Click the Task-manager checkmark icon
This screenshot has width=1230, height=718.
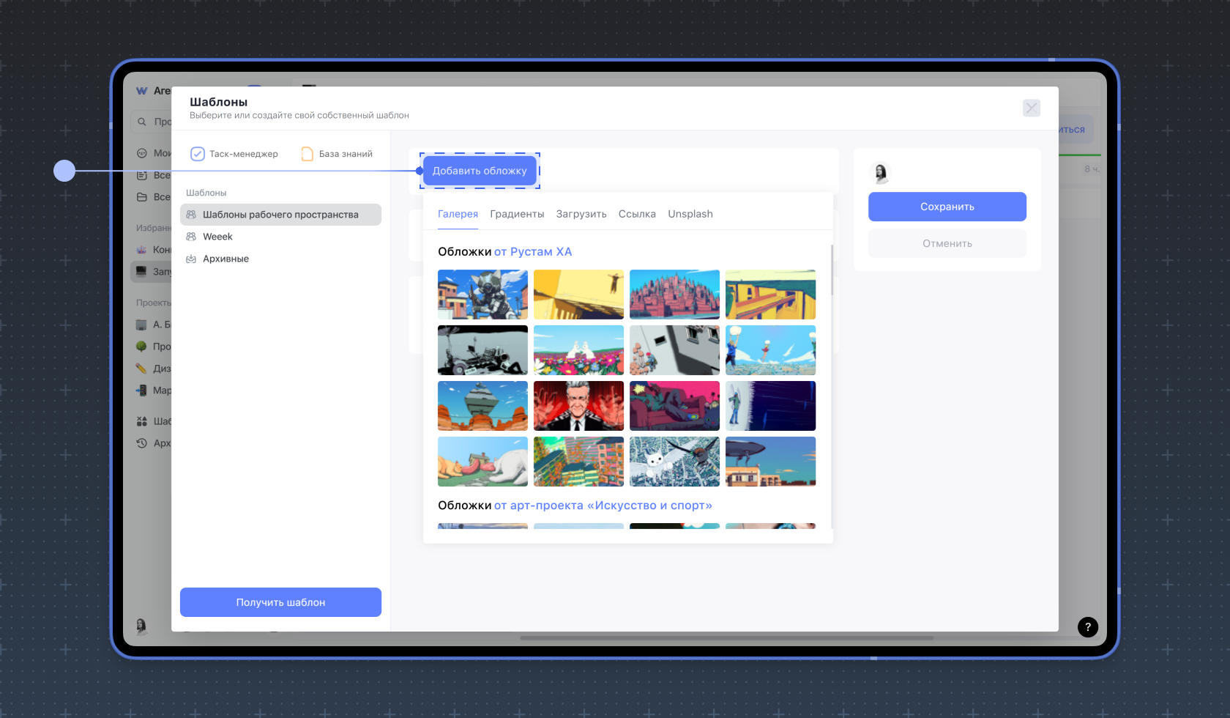point(197,154)
